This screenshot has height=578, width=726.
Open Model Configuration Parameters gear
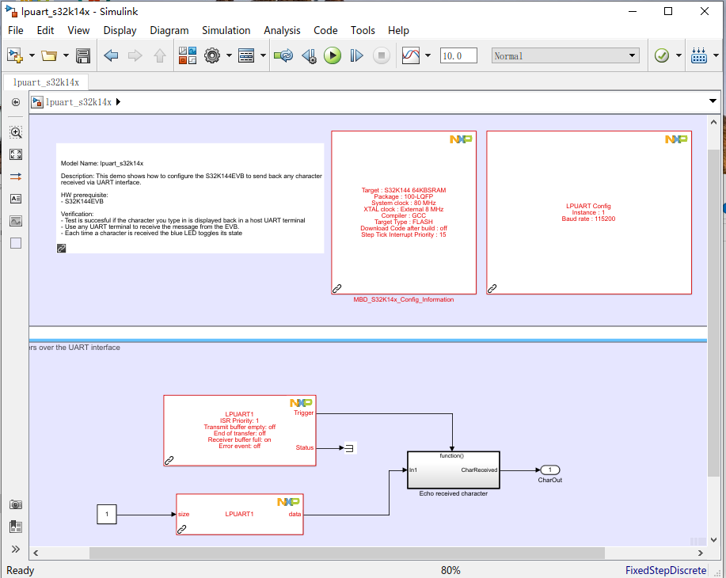(212, 55)
